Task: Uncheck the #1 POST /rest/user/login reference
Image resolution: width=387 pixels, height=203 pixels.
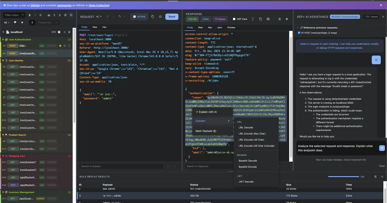Action: click(299, 33)
